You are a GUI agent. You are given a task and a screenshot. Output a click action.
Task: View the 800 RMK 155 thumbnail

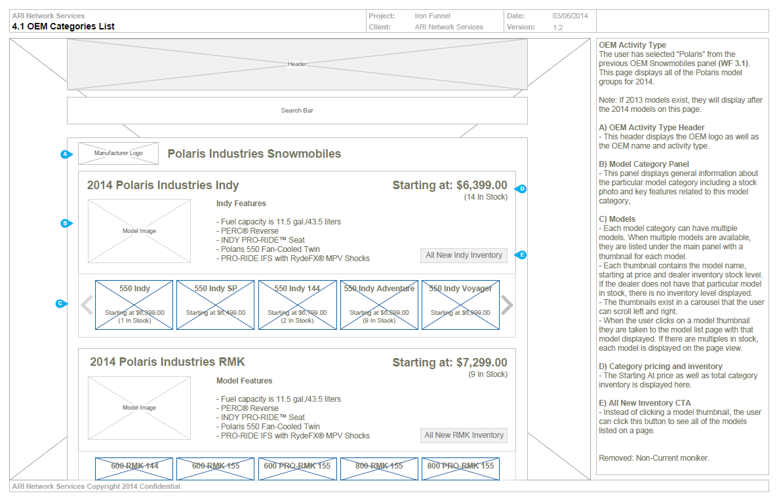coord(379,469)
